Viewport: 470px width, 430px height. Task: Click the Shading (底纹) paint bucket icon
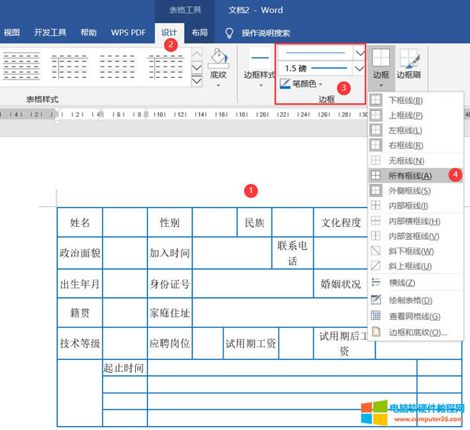219,59
